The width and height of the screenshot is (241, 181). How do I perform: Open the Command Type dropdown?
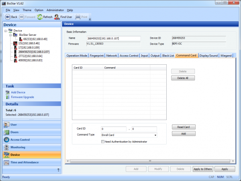tap(155, 135)
